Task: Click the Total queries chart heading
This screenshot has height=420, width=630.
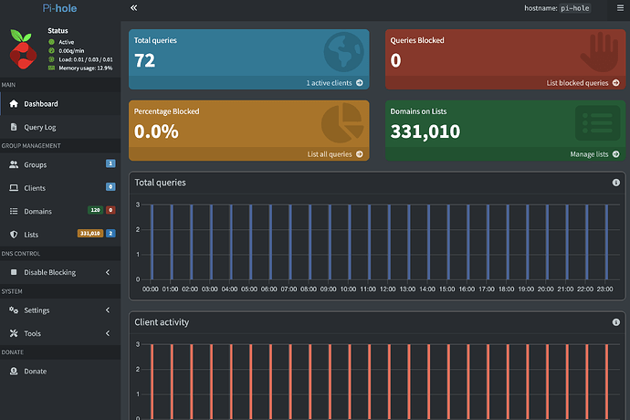Action: (160, 183)
